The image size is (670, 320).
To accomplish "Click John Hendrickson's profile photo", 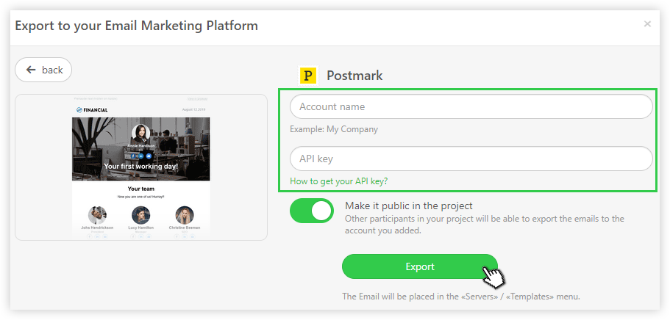I will pyautogui.click(x=97, y=214).
